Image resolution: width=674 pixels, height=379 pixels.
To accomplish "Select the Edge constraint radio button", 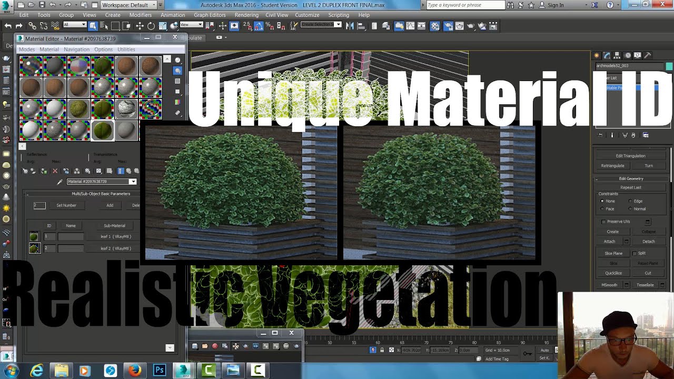I will pos(630,201).
